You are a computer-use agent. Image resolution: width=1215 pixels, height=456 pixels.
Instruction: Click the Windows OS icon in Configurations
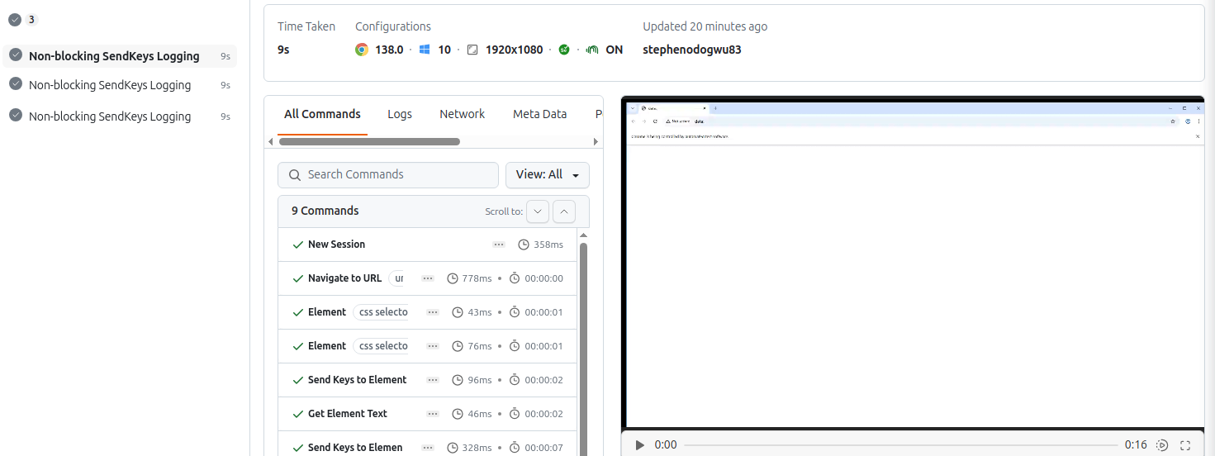(425, 50)
